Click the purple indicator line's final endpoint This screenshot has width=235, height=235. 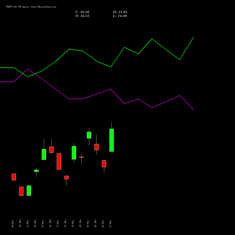(x=194, y=110)
